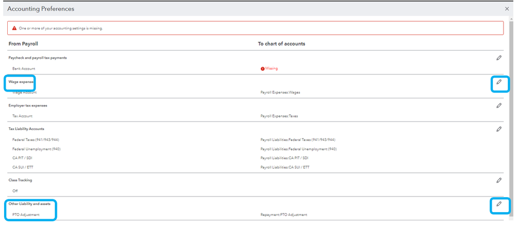Click the red Missing bank account text

pyautogui.click(x=271, y=68)
